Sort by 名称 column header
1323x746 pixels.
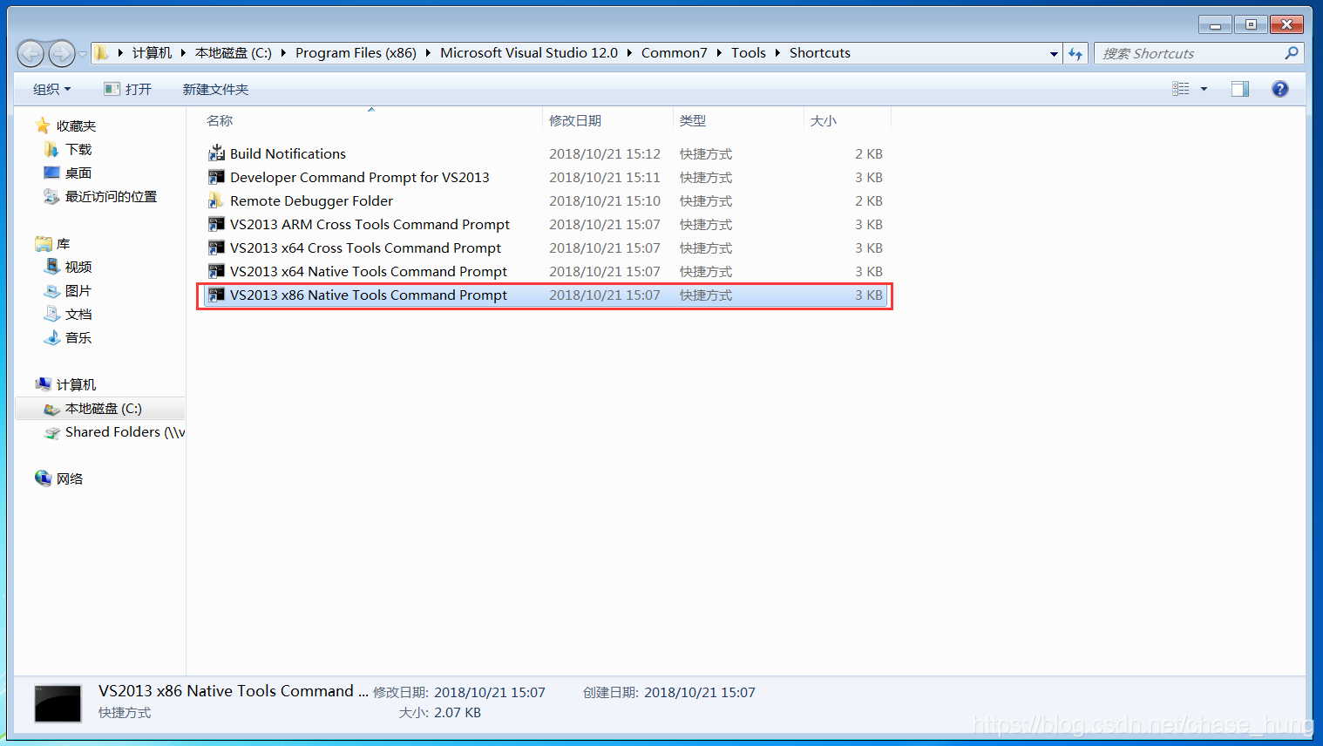pyautogui.click(x=370, y=120)
